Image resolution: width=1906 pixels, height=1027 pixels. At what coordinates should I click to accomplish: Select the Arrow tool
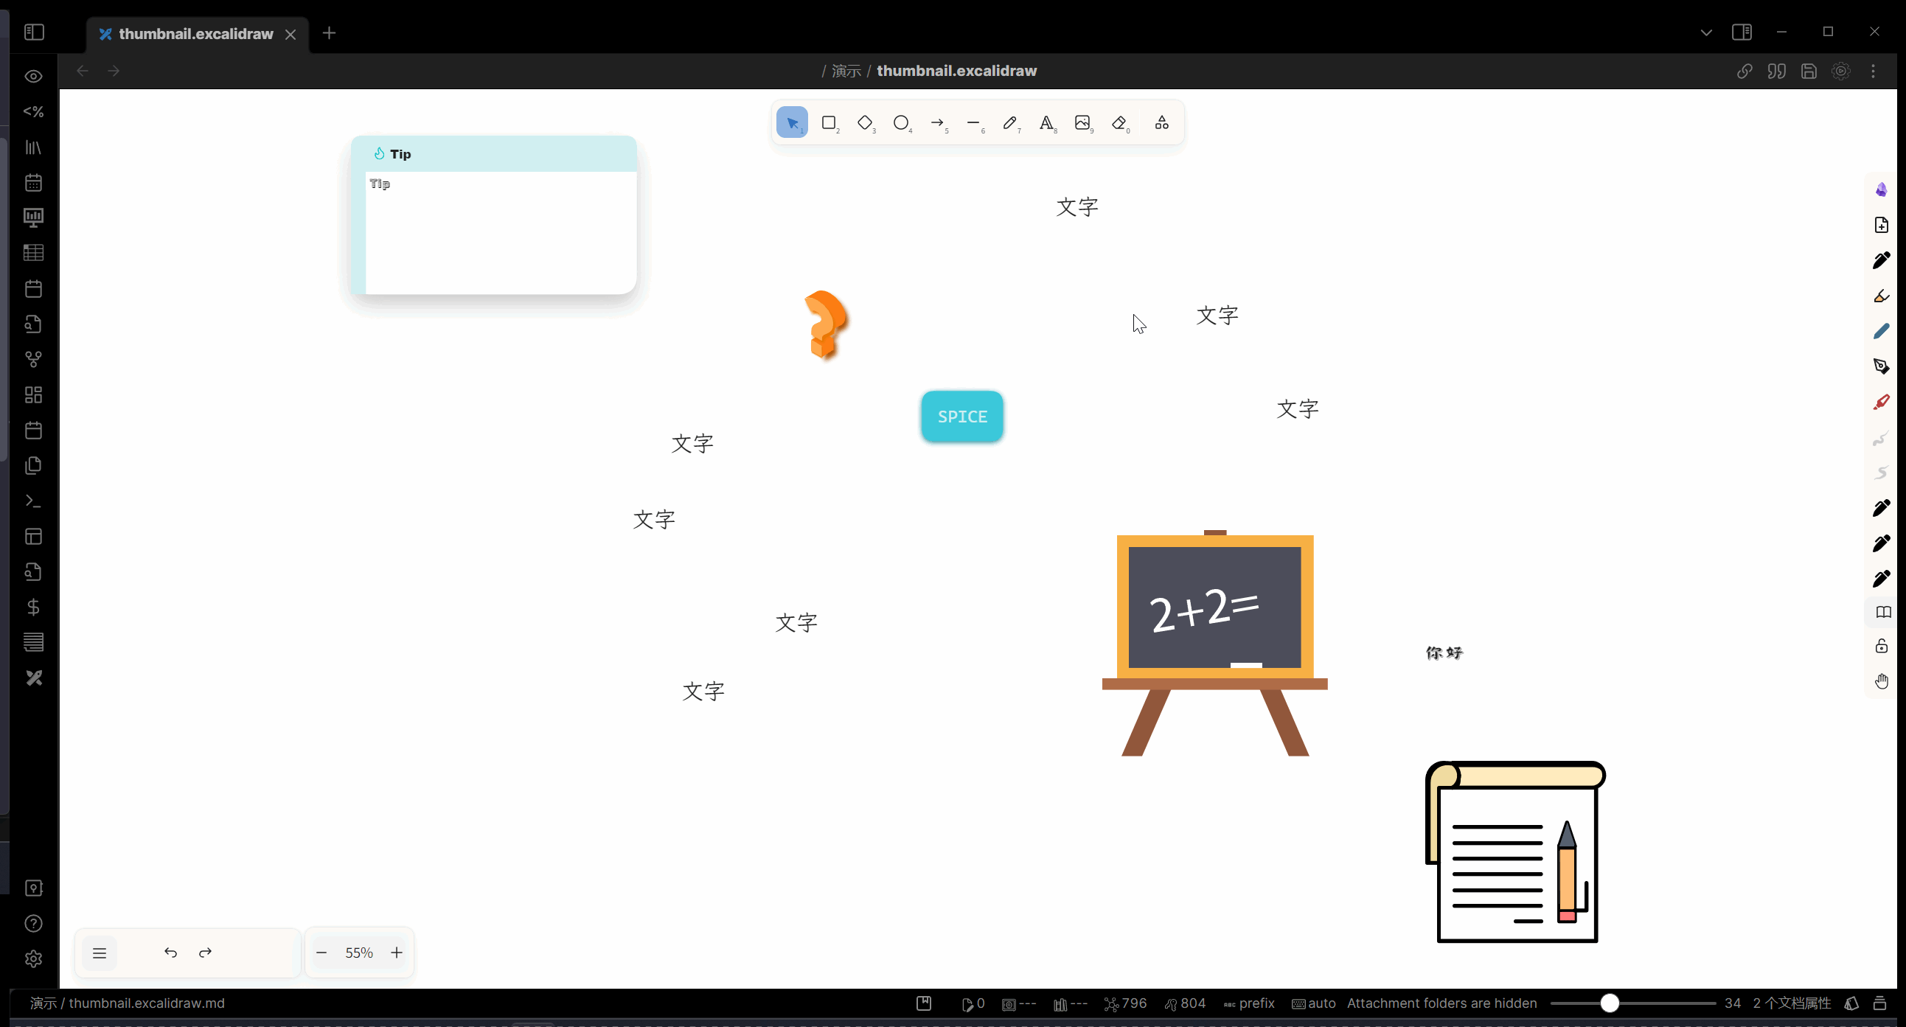pos(937,123)
